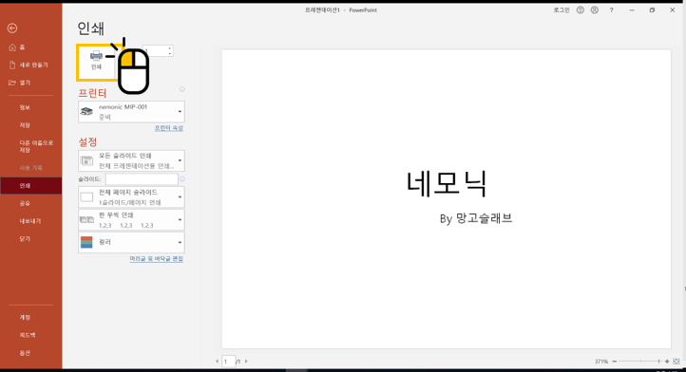
Task: Click the current page number box
Action: tap(228, 362)
